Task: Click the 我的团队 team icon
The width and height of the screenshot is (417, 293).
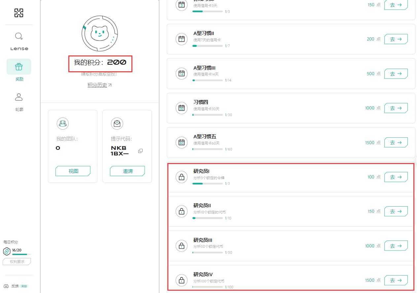Action: tap(62, 123)
